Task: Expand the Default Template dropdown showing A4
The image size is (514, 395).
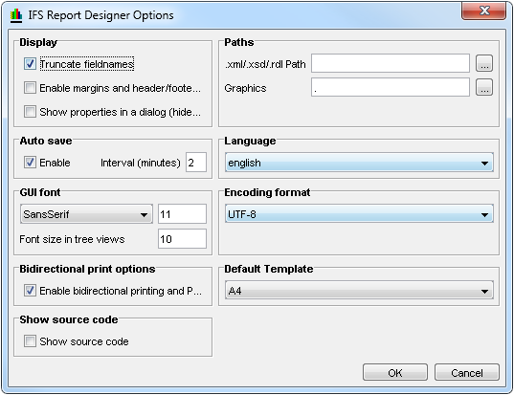Action: point(359,291)
